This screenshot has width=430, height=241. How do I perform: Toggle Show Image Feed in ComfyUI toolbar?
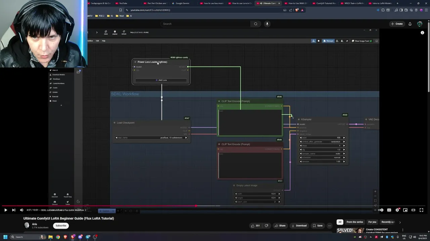pyautogui.click(x=361, y=41)
